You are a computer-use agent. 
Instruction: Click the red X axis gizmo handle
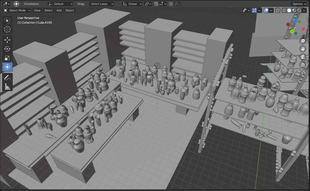point(288,24)
